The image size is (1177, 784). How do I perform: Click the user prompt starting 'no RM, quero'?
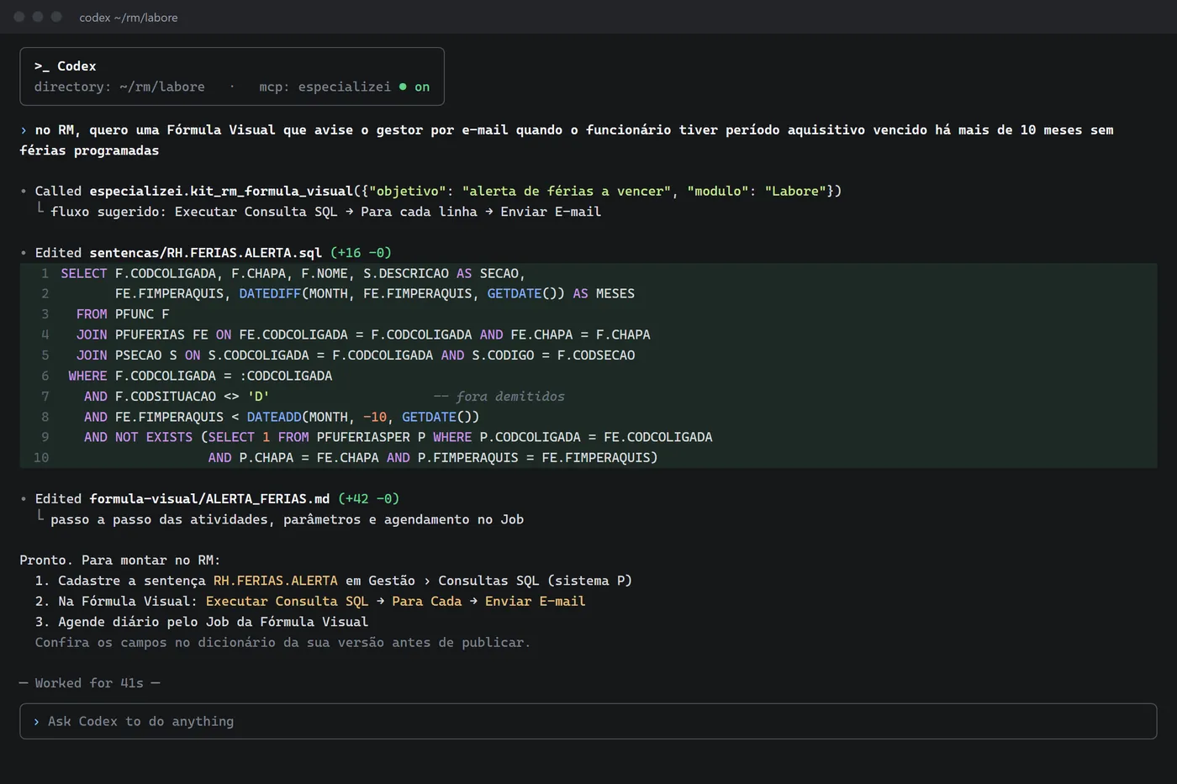pos(567,140)
